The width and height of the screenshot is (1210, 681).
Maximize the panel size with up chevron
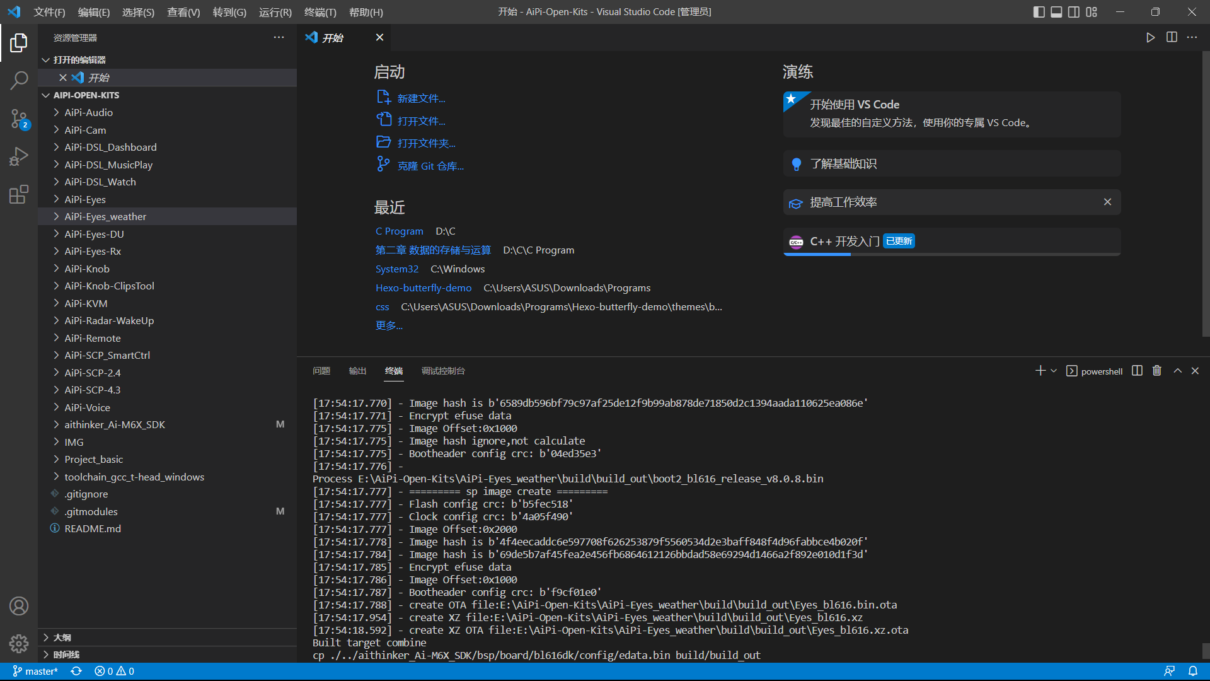pyautogui.click(x=1177, y=371)
